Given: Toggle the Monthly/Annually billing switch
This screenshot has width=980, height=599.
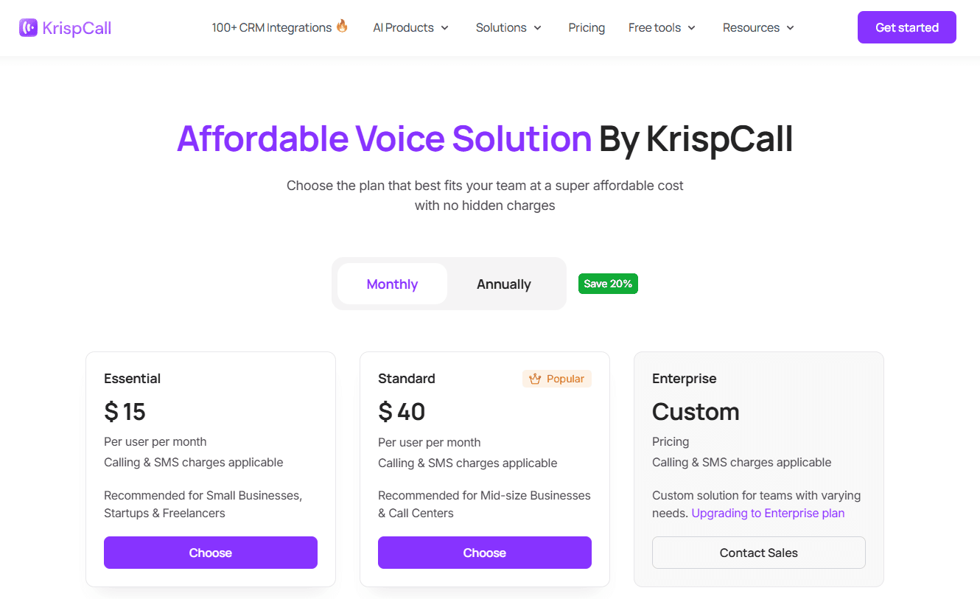Looking at the screenshot, I should (x=448, y=284).
